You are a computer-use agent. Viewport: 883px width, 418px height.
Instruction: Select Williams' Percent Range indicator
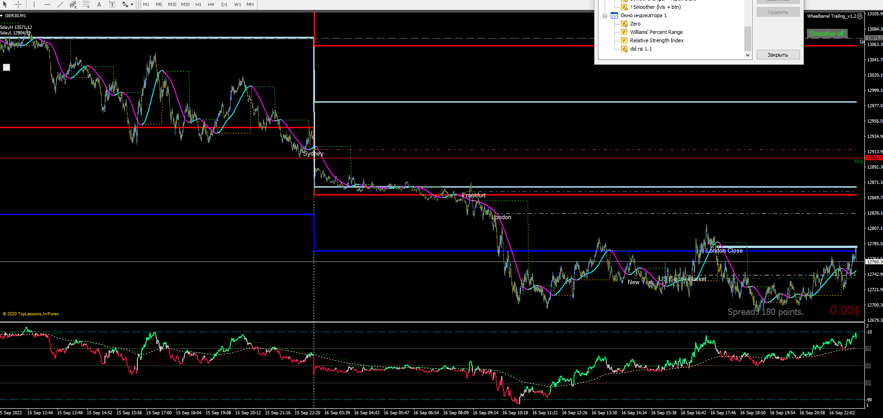pyautogui.click(x=656, y=32)
